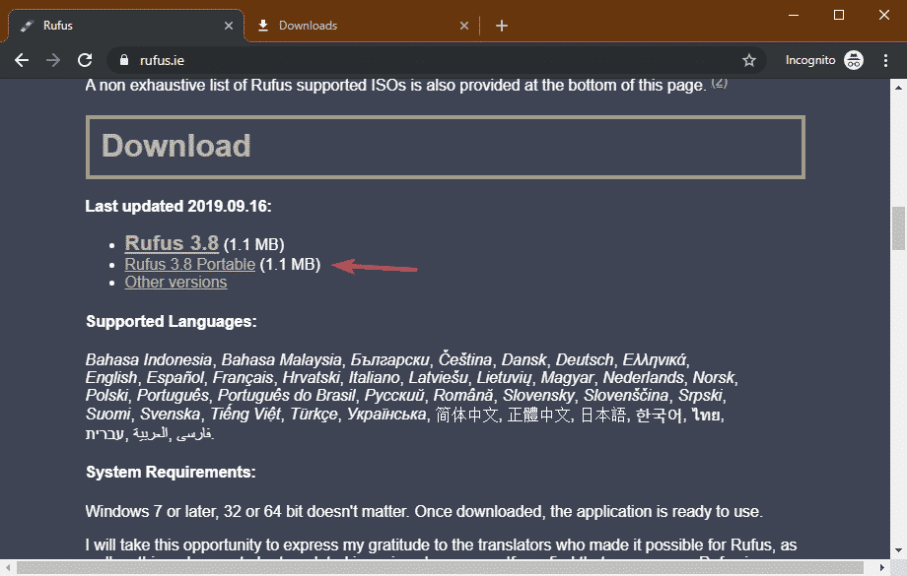The width and height of the screenshot is (907, 576).
Task: Click 'Supported Languages:' heading
Action: 172,321
